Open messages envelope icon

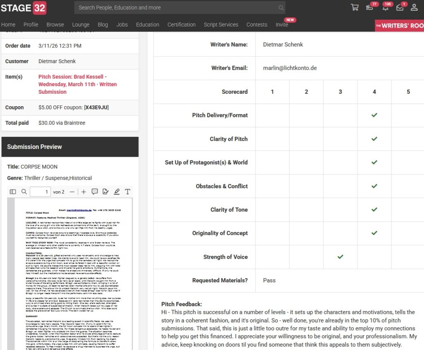(400, 7)
